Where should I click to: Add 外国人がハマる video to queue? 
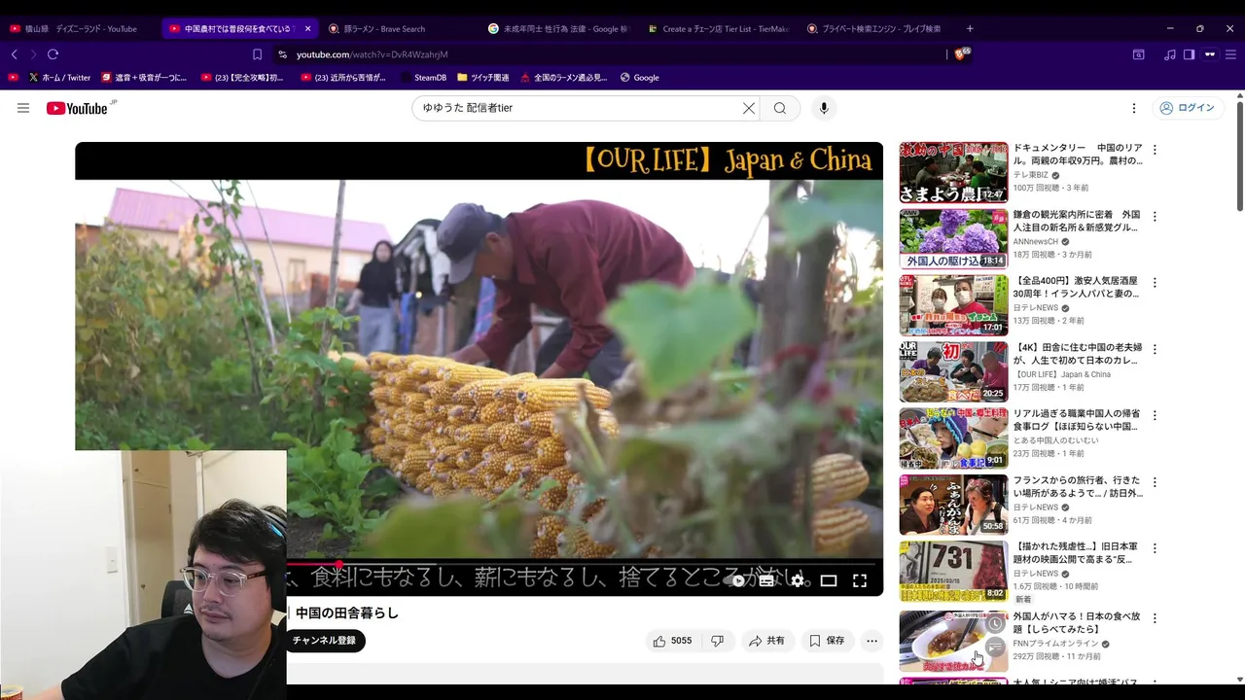pos(994,647)
